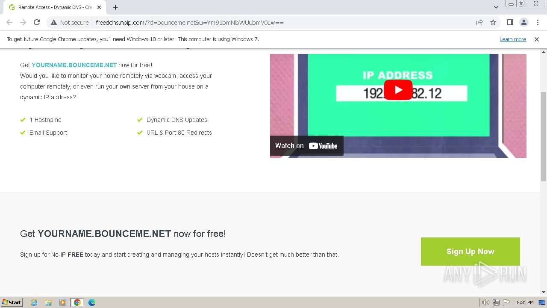Open the Chrome three-dot menu

click(x=538, y=22)
